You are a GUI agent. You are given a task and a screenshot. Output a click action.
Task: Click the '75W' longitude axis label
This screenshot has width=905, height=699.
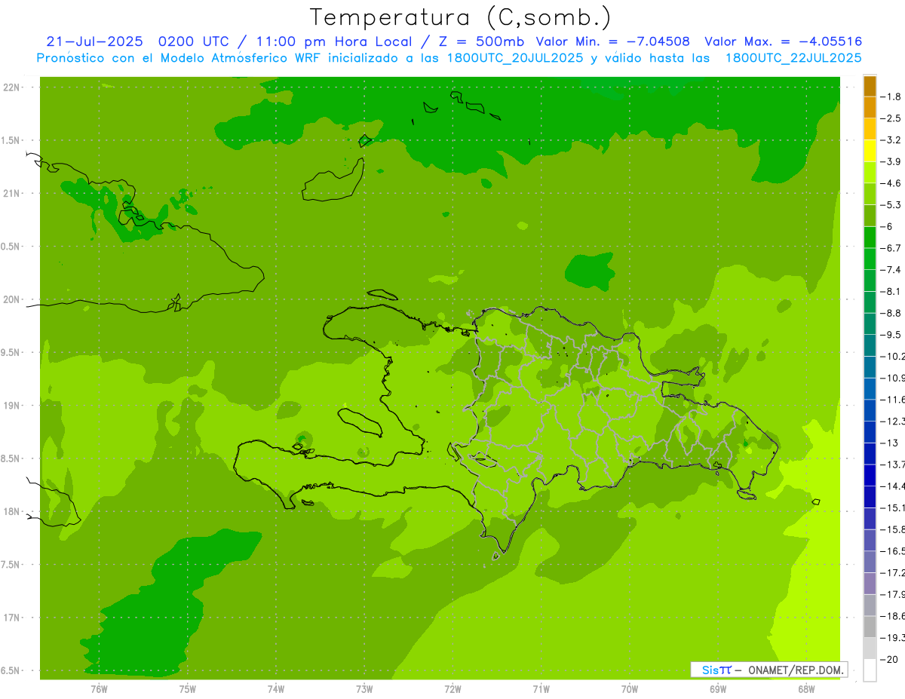tap(187, 689)
